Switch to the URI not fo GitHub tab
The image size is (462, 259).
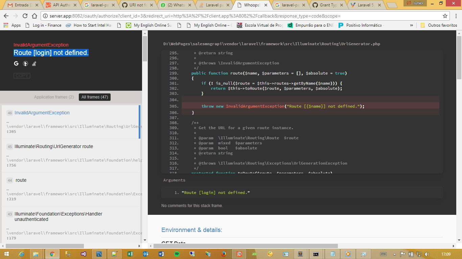click(x=138, y=5)
